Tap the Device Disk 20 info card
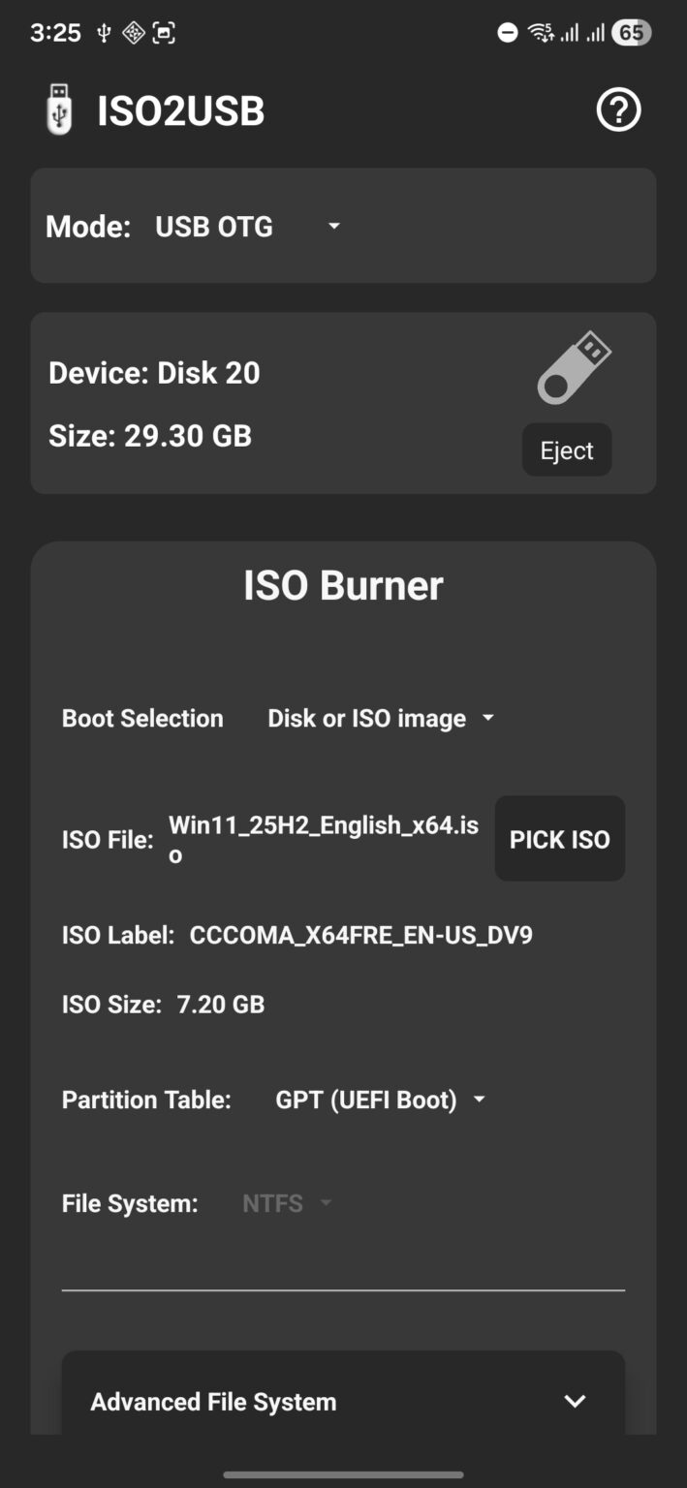This screenshot has width=687, height=1488. [153, 372]
